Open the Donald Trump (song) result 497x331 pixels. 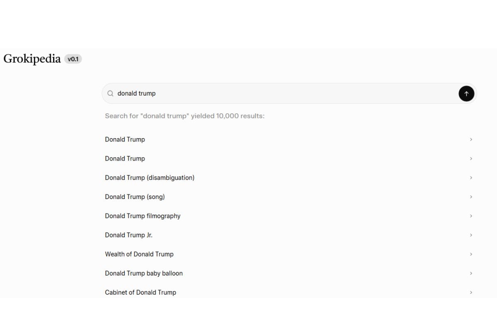pyautogui.click(x=135, y=197)
